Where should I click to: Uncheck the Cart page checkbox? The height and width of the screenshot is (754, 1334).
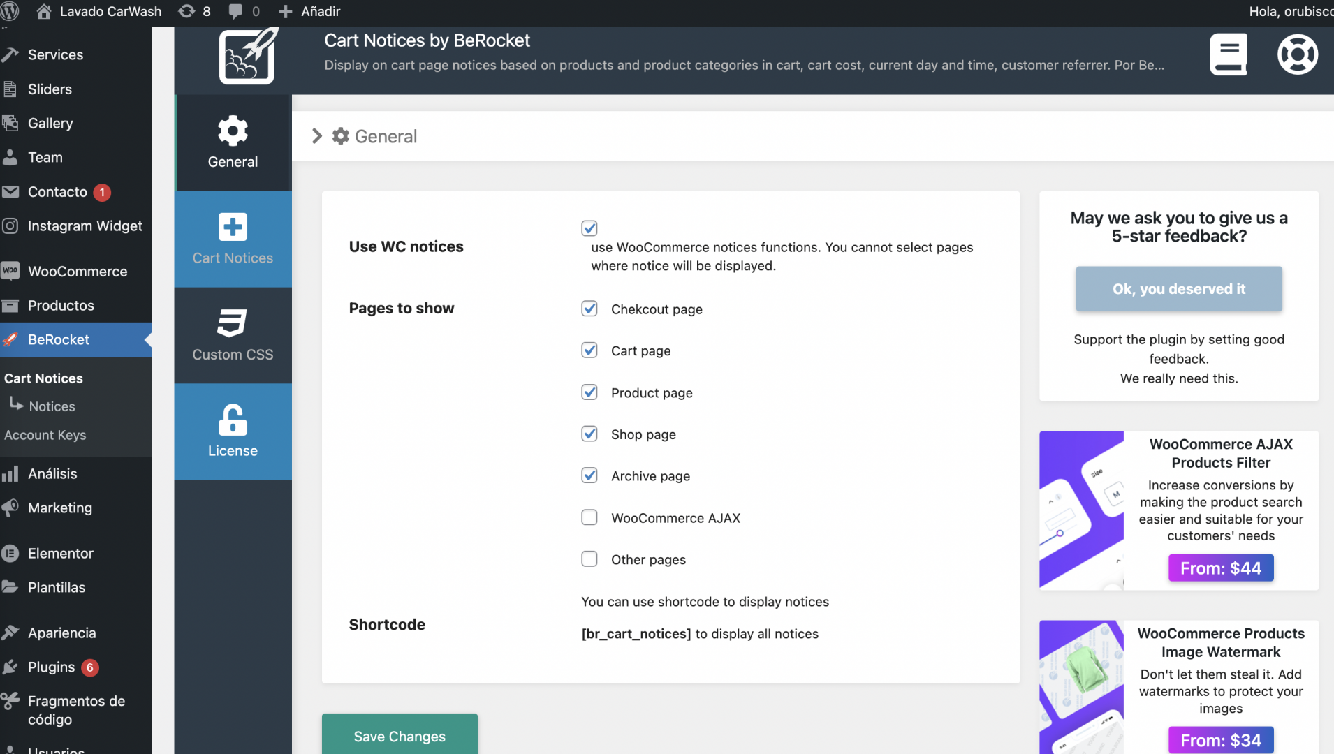click(589, 350)
